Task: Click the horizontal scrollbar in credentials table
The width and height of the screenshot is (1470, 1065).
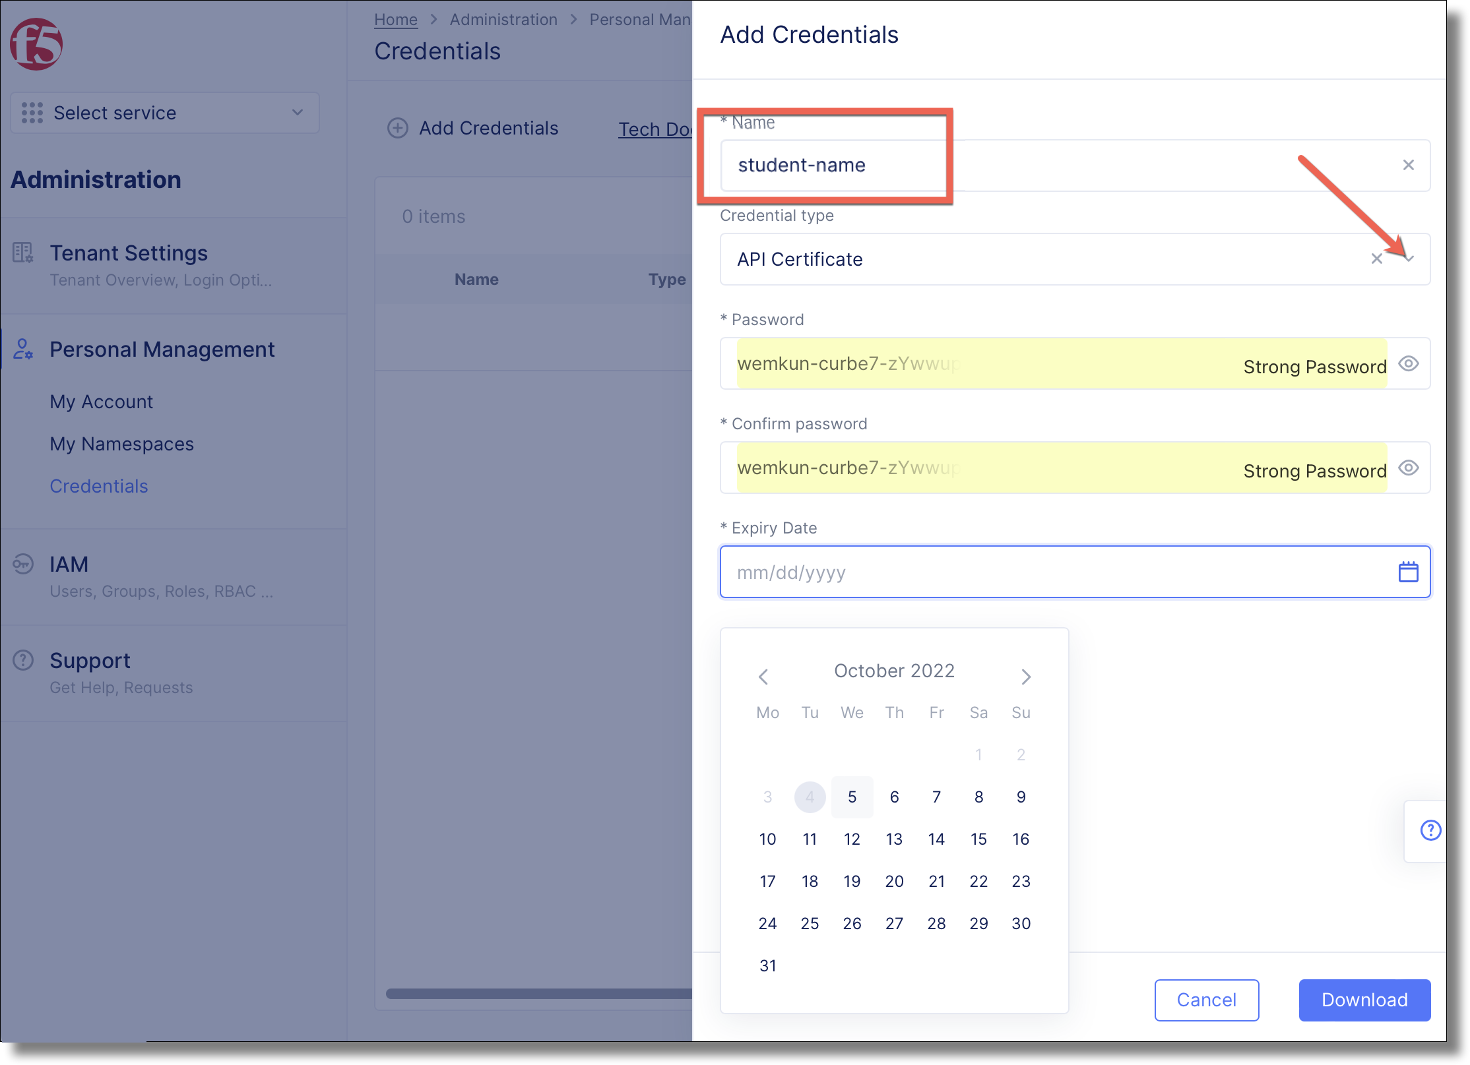Action: [538, 994]
